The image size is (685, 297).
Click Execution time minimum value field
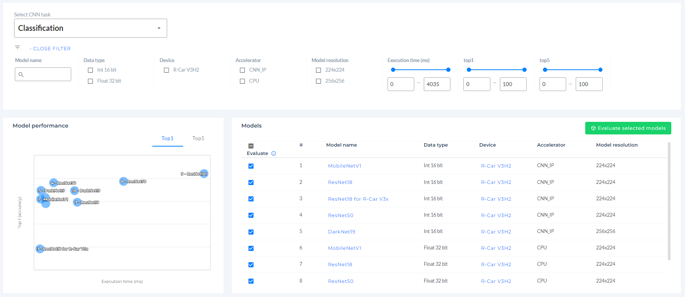coord(401,84)
